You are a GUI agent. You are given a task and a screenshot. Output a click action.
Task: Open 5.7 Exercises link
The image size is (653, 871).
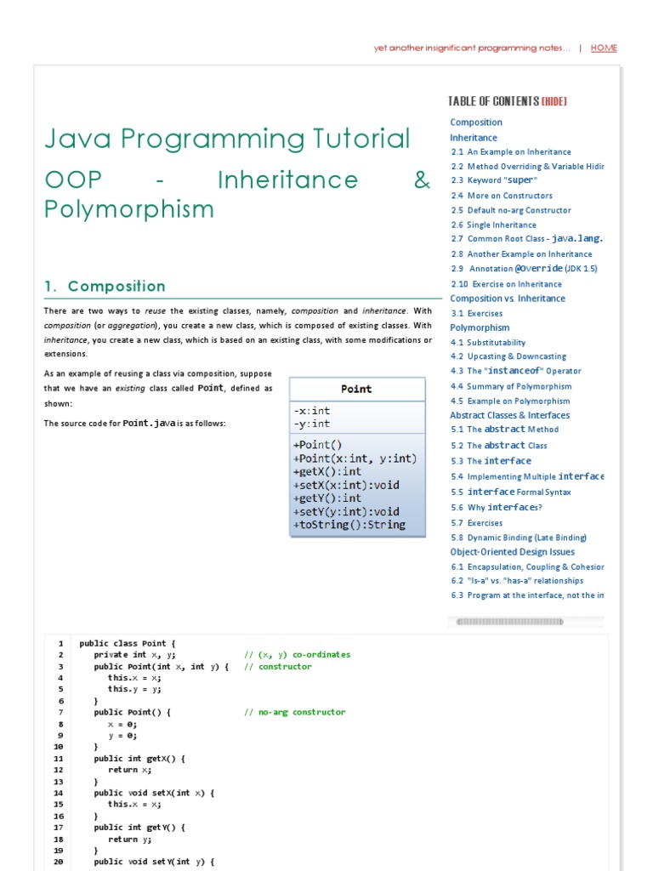pyautogui.click(x=476, y=523)
